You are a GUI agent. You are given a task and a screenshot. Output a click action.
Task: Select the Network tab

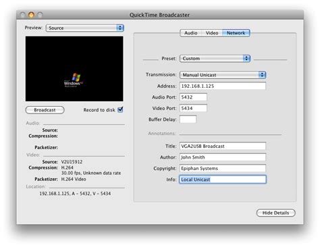pyautogui.click(x=236, y=33)
